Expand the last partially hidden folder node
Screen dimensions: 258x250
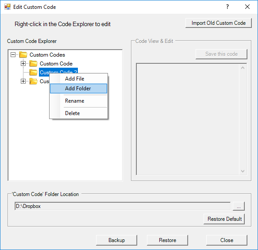pyautogui.click(x=23, y=81)
